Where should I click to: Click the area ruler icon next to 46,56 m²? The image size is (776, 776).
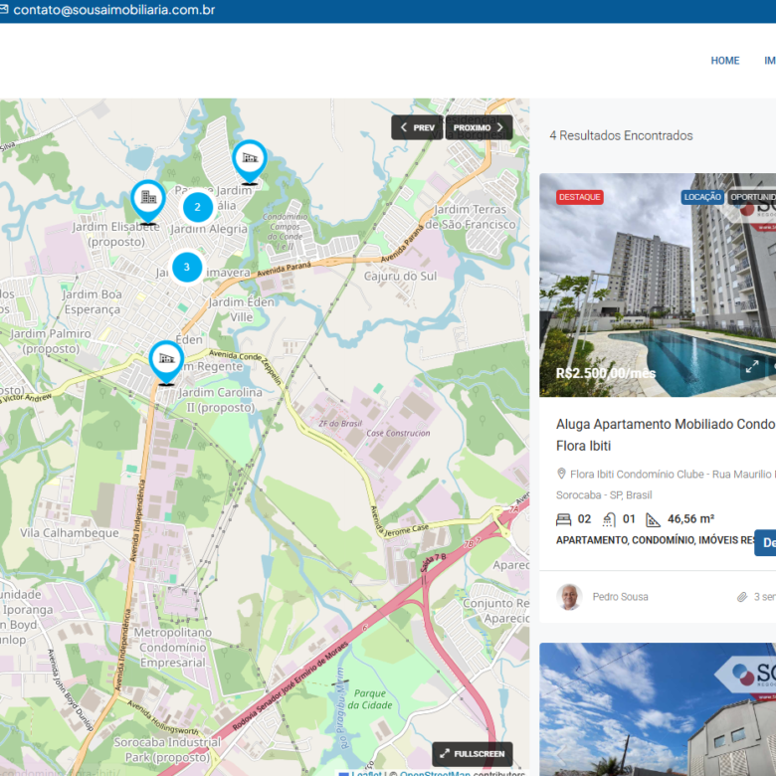[x=653, y=519]
